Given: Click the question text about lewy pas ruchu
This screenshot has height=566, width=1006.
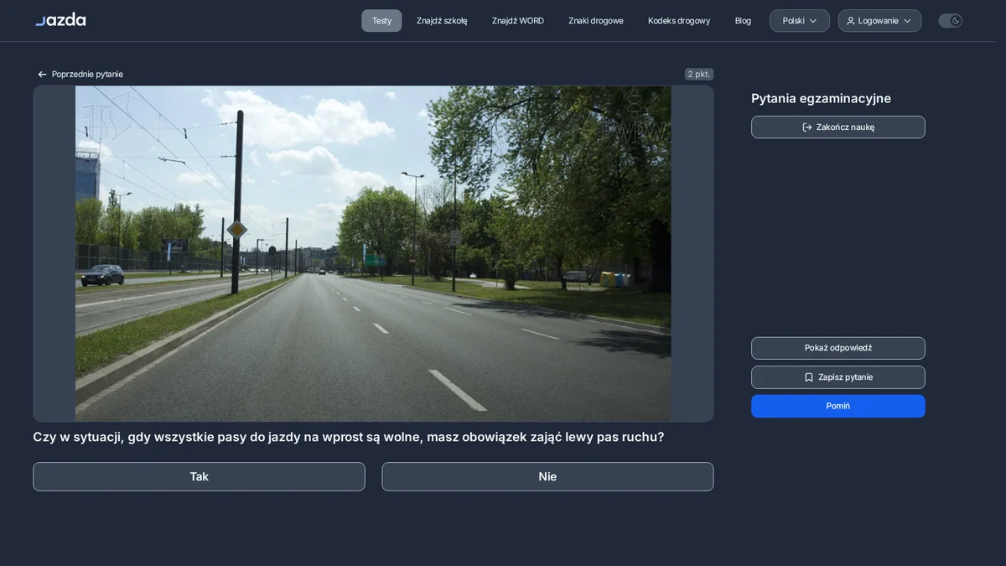Looking at the screenshot, I should (x=349, y=437).
